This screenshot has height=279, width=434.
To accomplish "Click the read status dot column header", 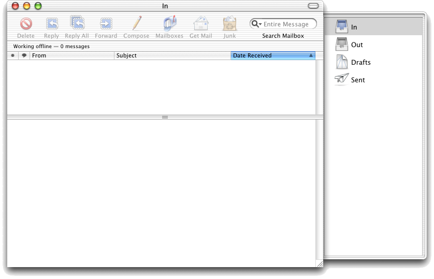I will [x=13, y=55].
